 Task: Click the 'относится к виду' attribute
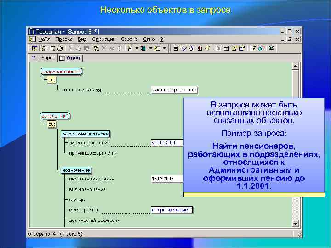(81, 90)
